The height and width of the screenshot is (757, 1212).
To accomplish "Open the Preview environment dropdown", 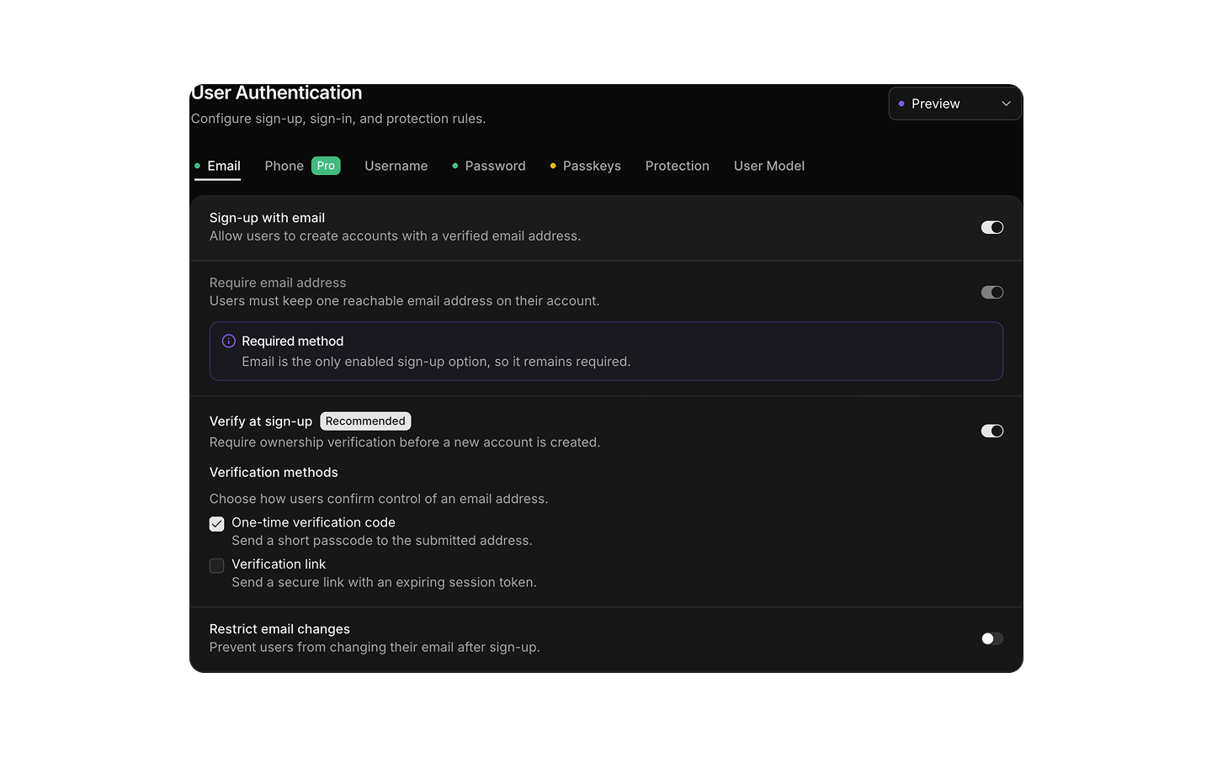I will [955, 103].
